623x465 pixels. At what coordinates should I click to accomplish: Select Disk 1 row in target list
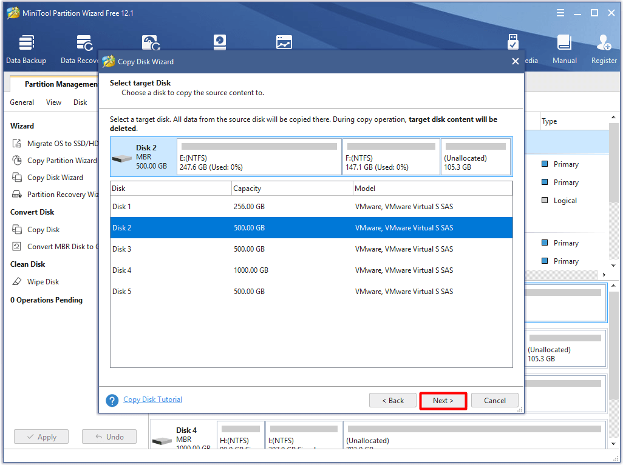click(x=311, y=206)
